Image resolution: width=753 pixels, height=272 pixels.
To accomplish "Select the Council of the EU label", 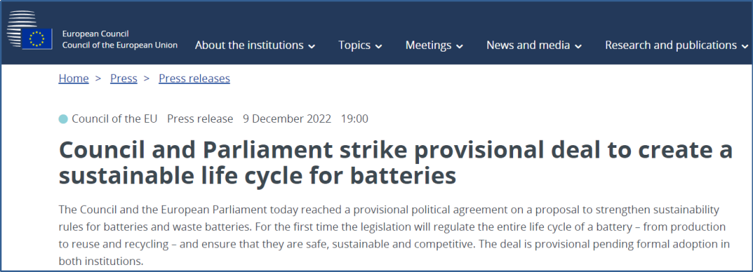I will pyautogui.click(x=115, y=119).
